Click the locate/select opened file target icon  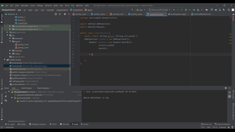[56, 14]
